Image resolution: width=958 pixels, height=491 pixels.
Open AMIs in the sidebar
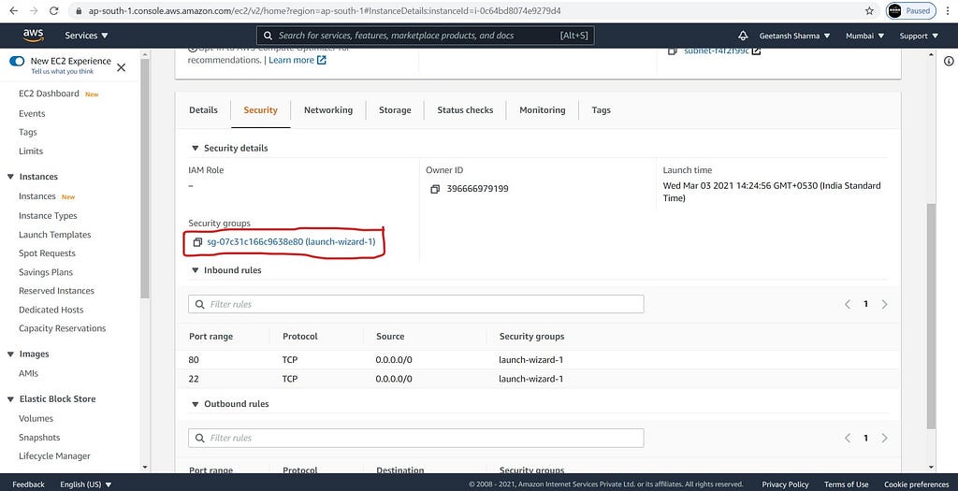pyautogui.click(x=28, y=373)
